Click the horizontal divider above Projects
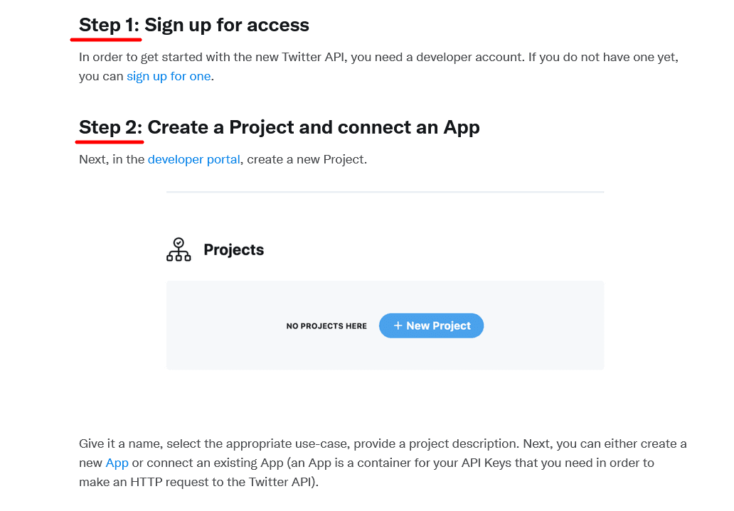 click(385, 192)
